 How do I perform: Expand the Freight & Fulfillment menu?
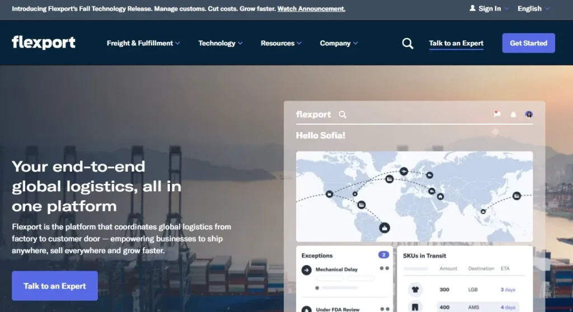(x=143, y=43)
